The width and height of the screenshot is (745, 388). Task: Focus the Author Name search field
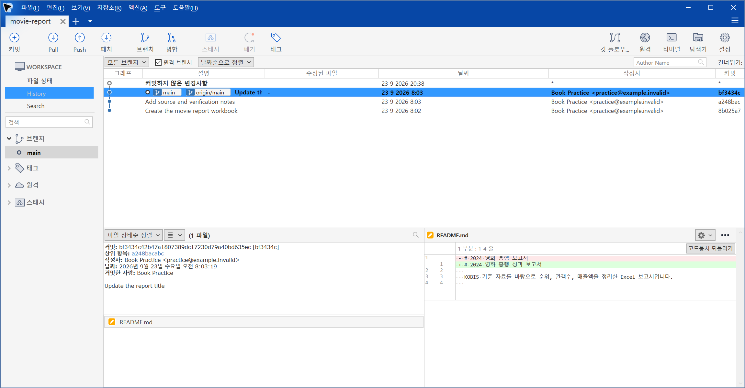click(670, 62)
